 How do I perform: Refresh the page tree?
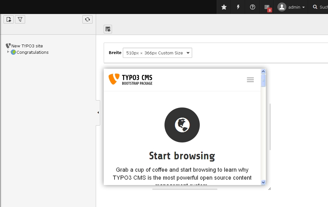[x=87, y=19]
